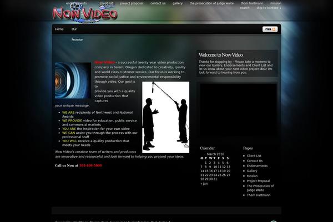Click the RSS feed icon
The width and height of the screenshot is (333, 222).
[270, 29]
